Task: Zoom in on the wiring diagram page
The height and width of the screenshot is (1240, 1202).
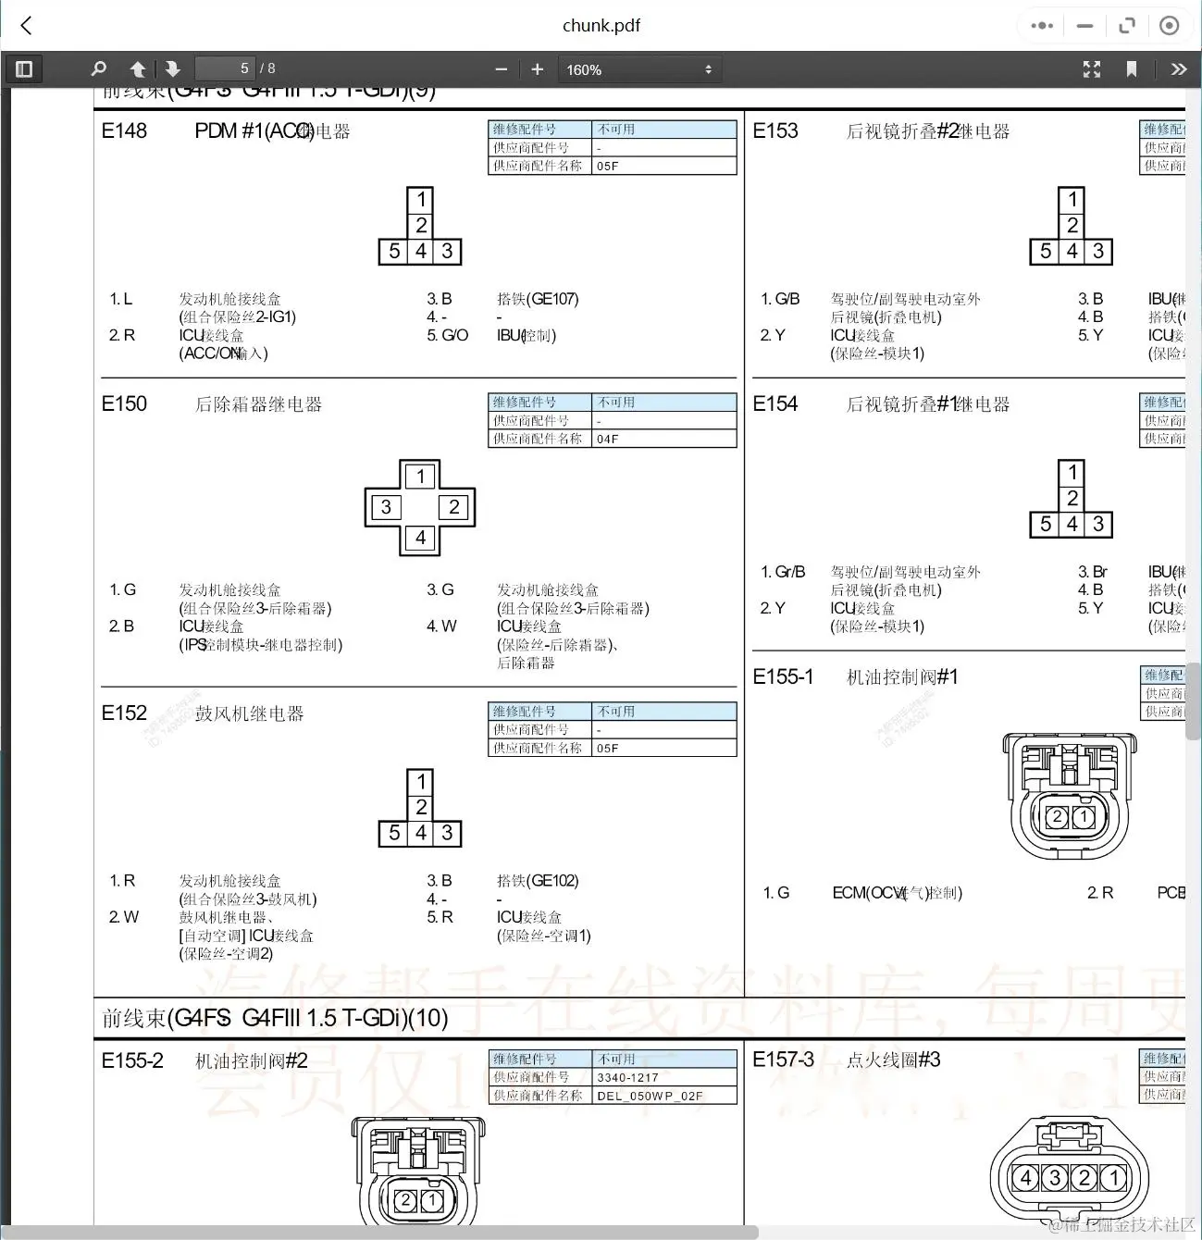Action: point(537,68)
